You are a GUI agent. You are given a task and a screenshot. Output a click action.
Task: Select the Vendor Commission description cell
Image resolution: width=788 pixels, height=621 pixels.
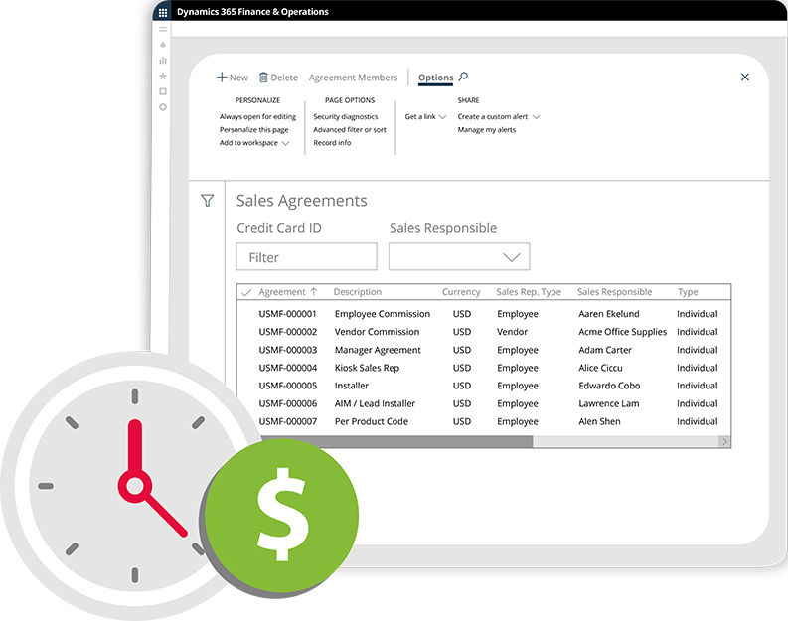pos(377,332)
